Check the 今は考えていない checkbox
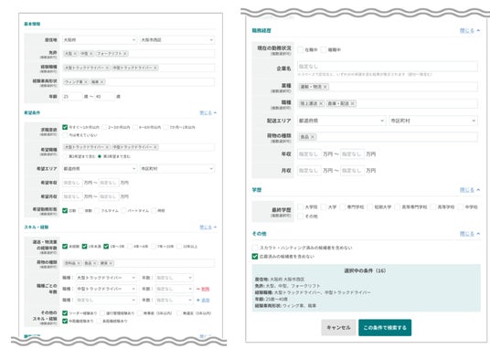 [x=65, y=135]
